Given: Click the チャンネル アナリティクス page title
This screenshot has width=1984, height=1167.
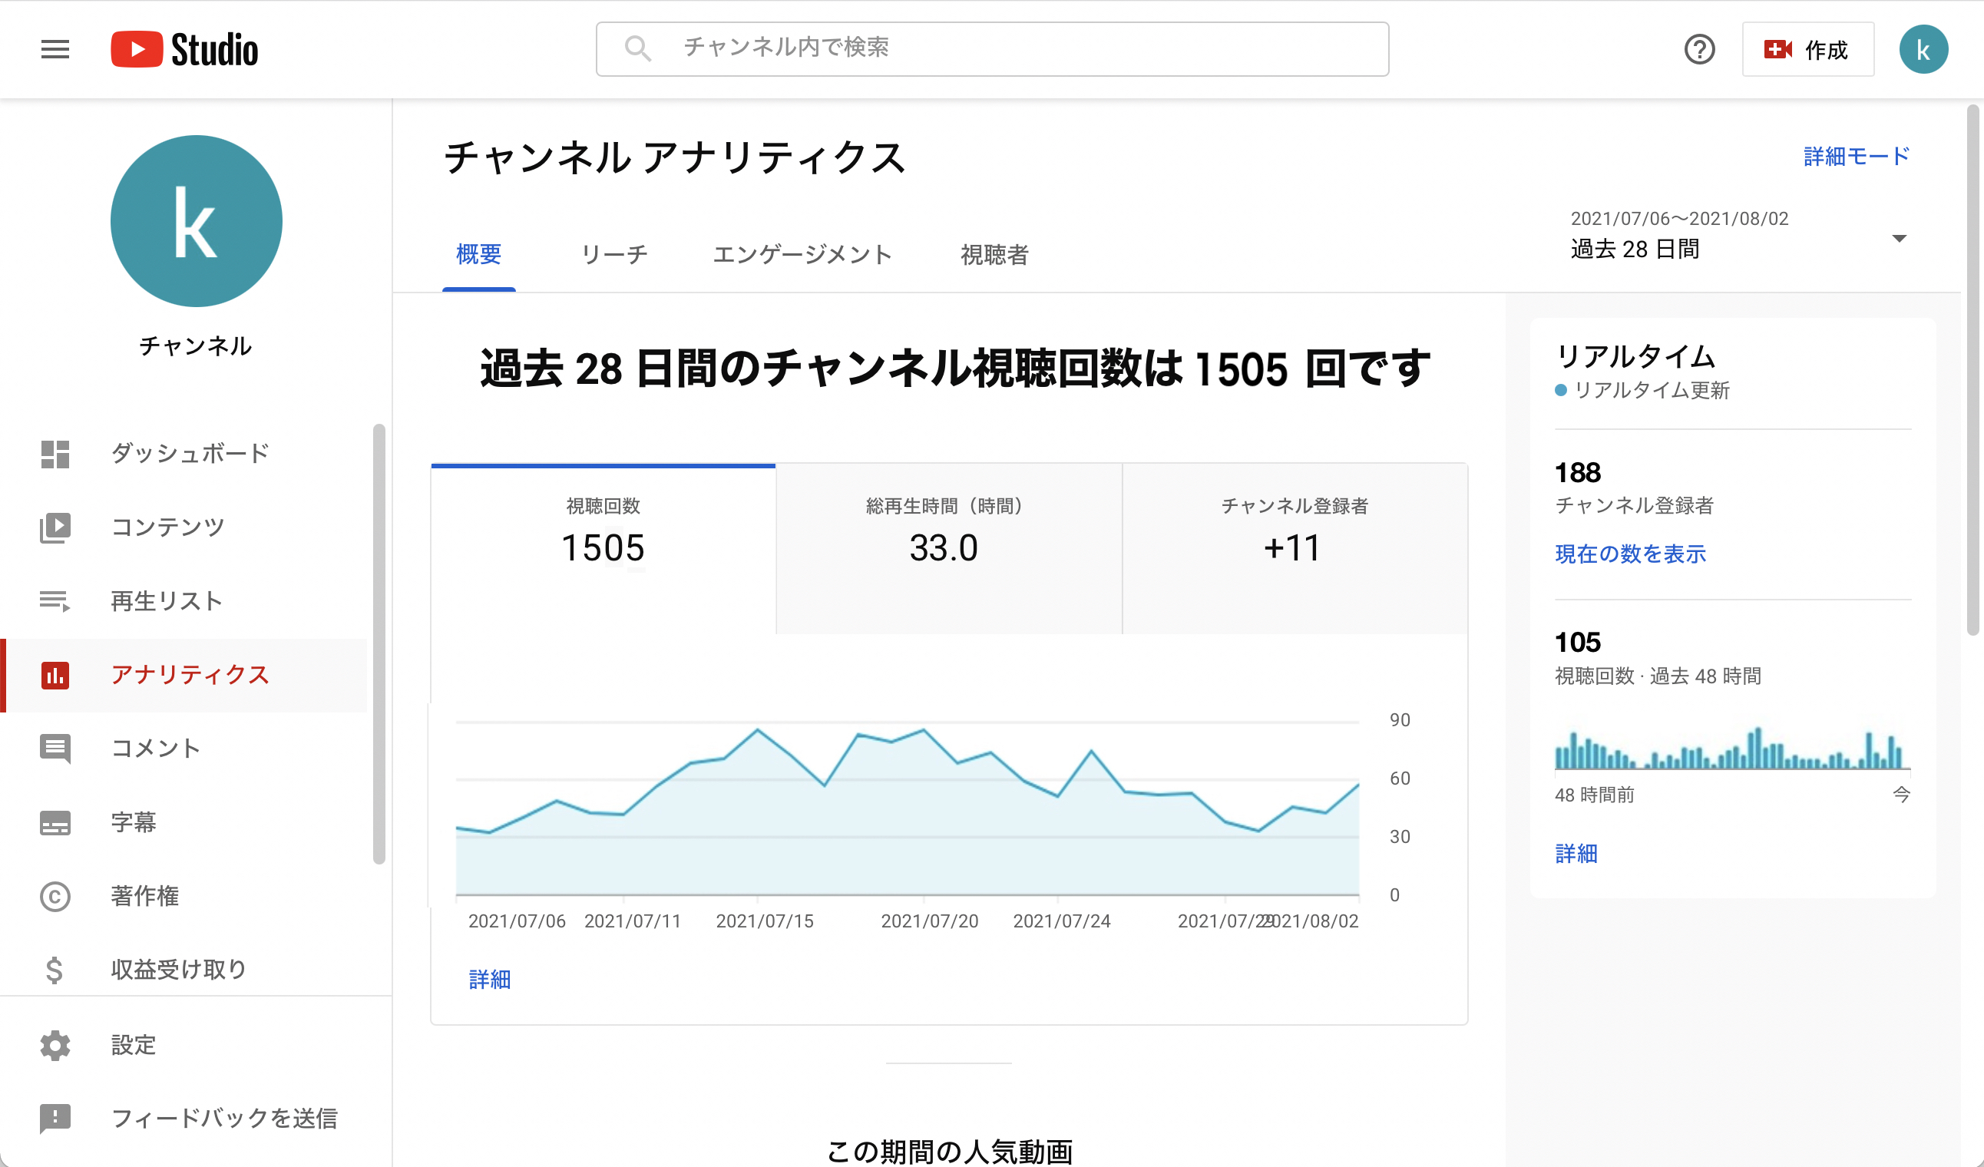Looking at the screenshot, I should 676,157.
